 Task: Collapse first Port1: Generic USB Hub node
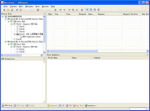tap(11, 24)
